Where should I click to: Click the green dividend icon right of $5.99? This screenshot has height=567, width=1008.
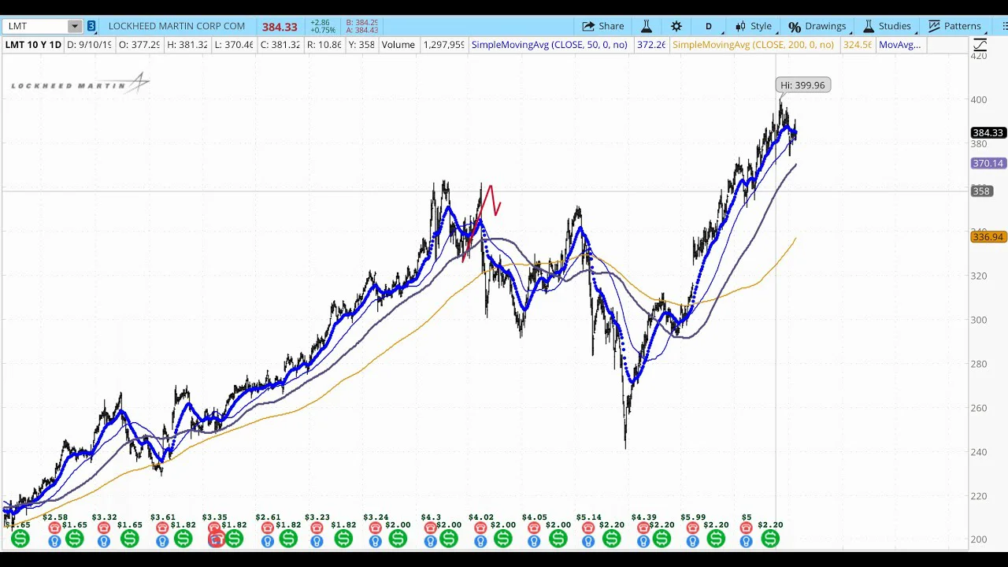(x=716, y=539)
